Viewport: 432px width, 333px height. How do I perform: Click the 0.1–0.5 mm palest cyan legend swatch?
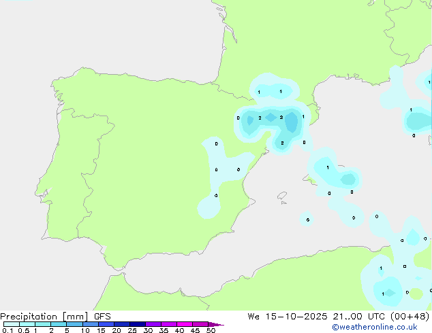(12, 324)
